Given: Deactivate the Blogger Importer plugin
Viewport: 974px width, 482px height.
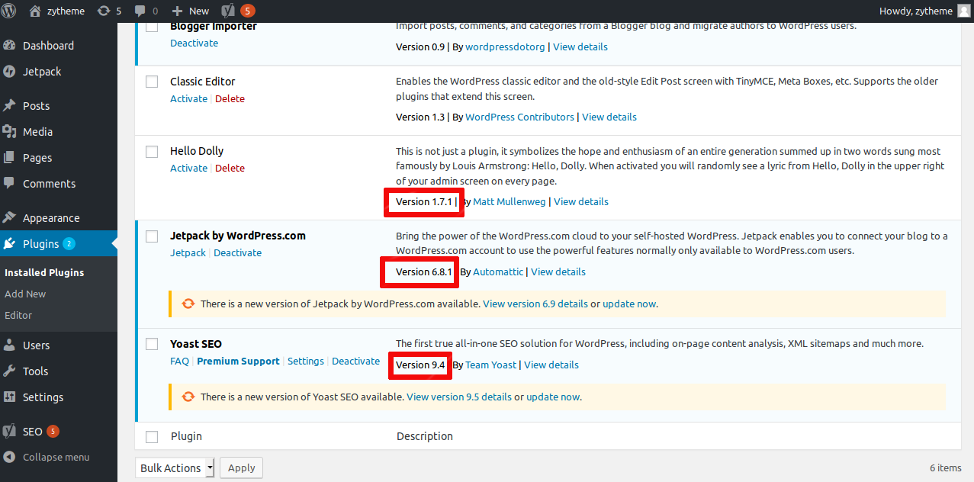Looking at the screenshot, I should [194, 43].
